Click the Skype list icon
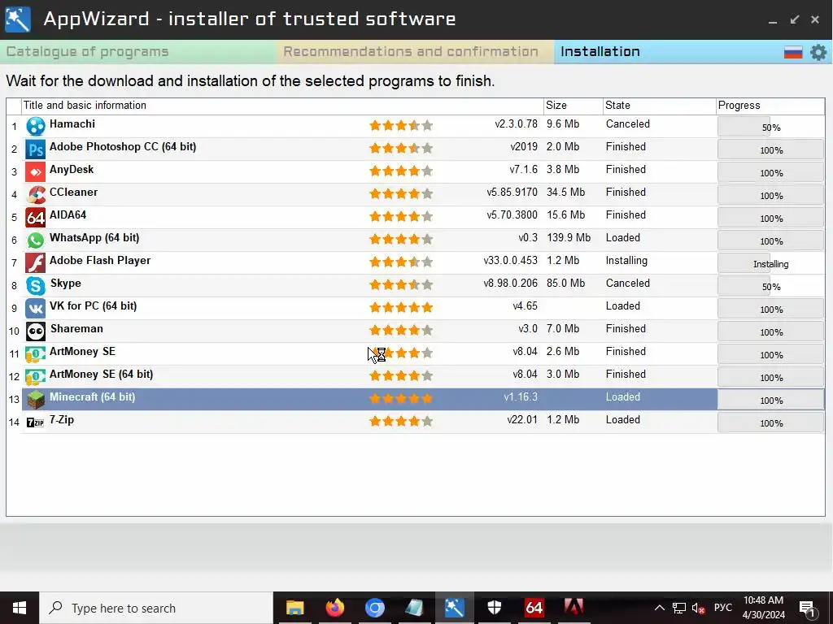This screenshot has height=624, width=833. click(36, 286)
